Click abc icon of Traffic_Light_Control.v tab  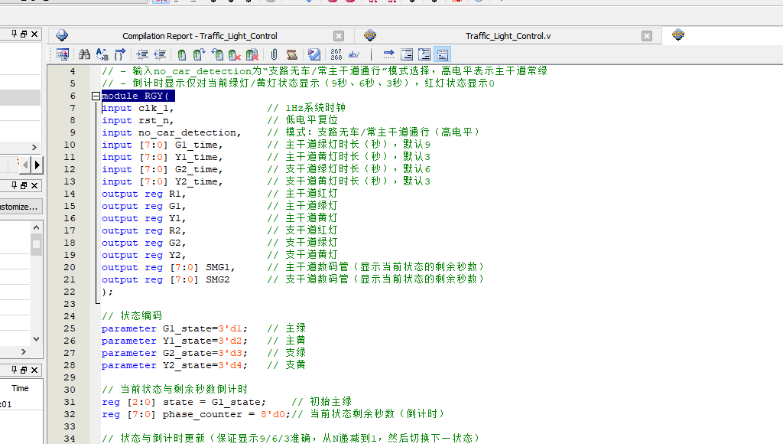pyautogui.click(x=370, y=35)
